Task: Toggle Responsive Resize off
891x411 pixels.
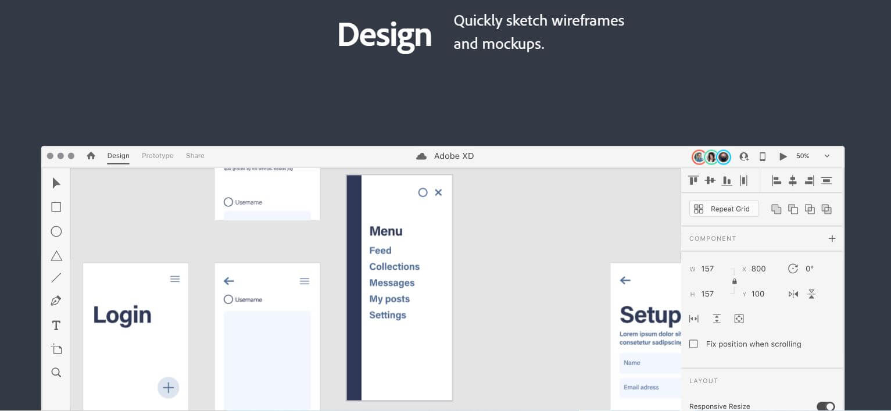Action: click(825, 406)
